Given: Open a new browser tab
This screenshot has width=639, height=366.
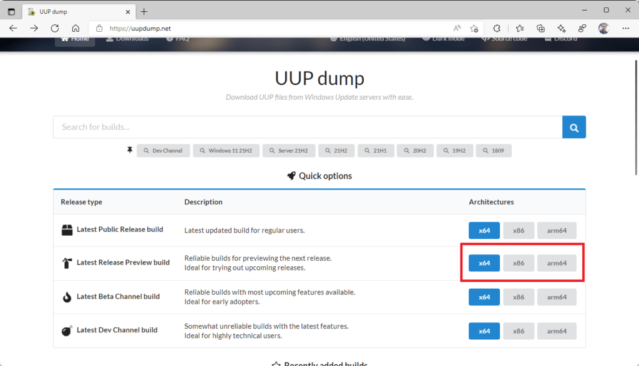Looking at the screenshot, I should click(144, 11).
